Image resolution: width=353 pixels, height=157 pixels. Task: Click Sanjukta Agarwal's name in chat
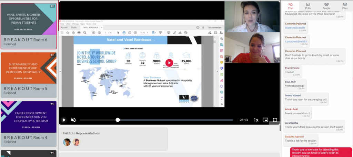294,136
